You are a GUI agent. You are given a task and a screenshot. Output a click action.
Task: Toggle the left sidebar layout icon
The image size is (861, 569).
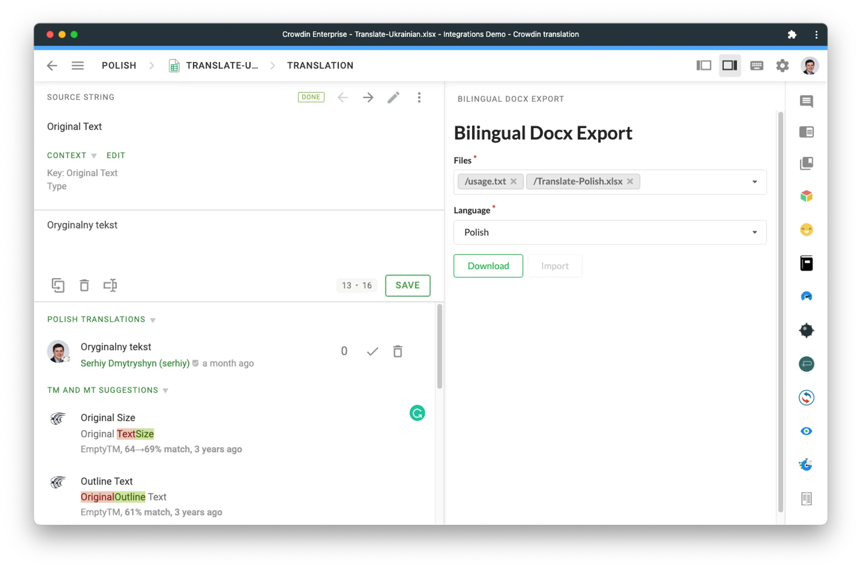coord(704,65)
